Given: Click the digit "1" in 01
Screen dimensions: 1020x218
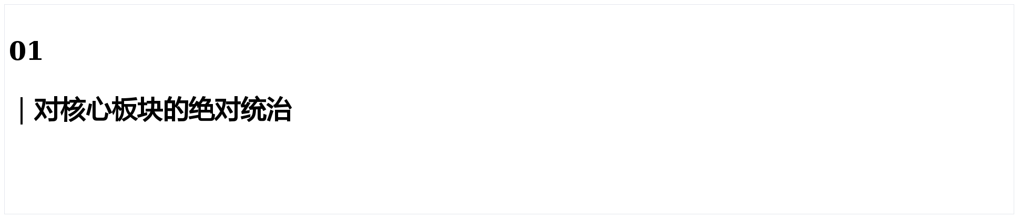Looking at the screenshot, I should pos(34,51).
